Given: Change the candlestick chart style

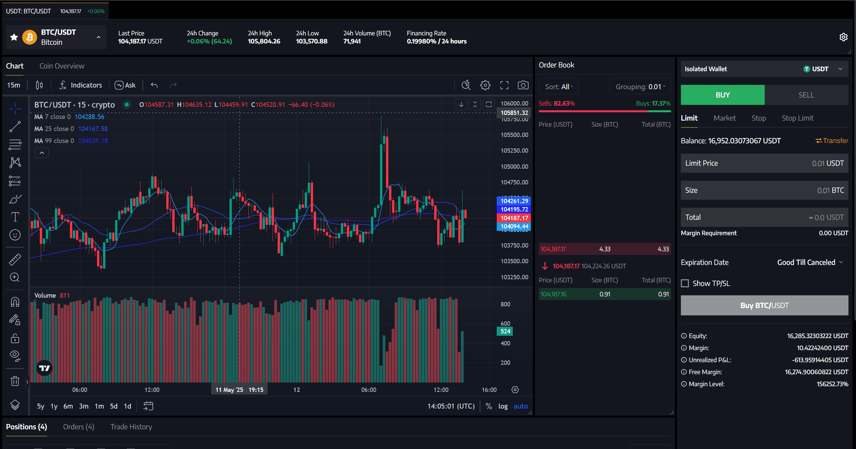Looking at the screenshot, I should pyautogui.click(x=39, y=85).
